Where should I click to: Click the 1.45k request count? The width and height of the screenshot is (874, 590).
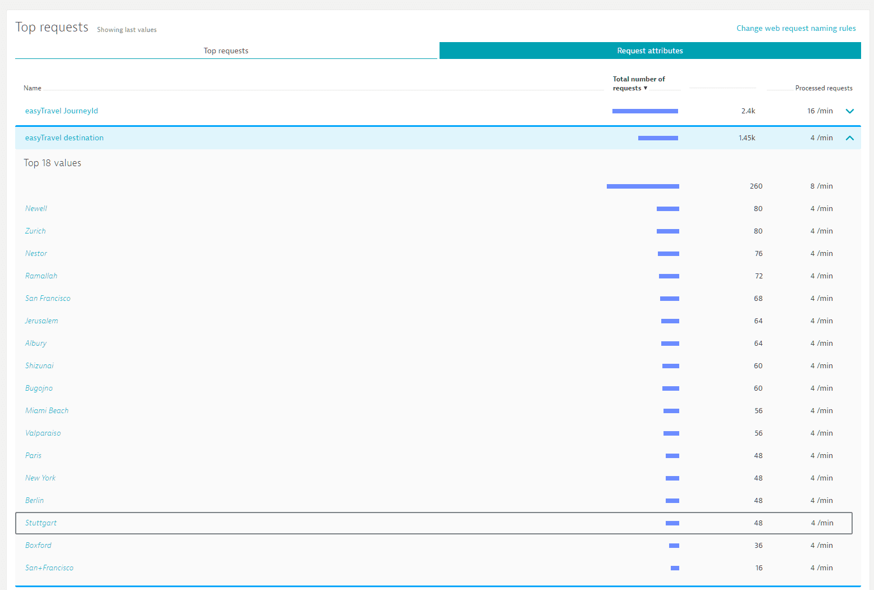747,138
